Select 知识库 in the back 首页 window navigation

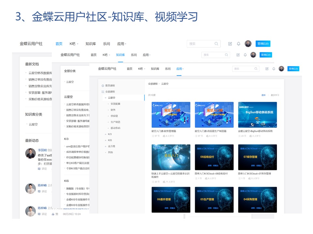pyautogui.click(x=91, y=44)
